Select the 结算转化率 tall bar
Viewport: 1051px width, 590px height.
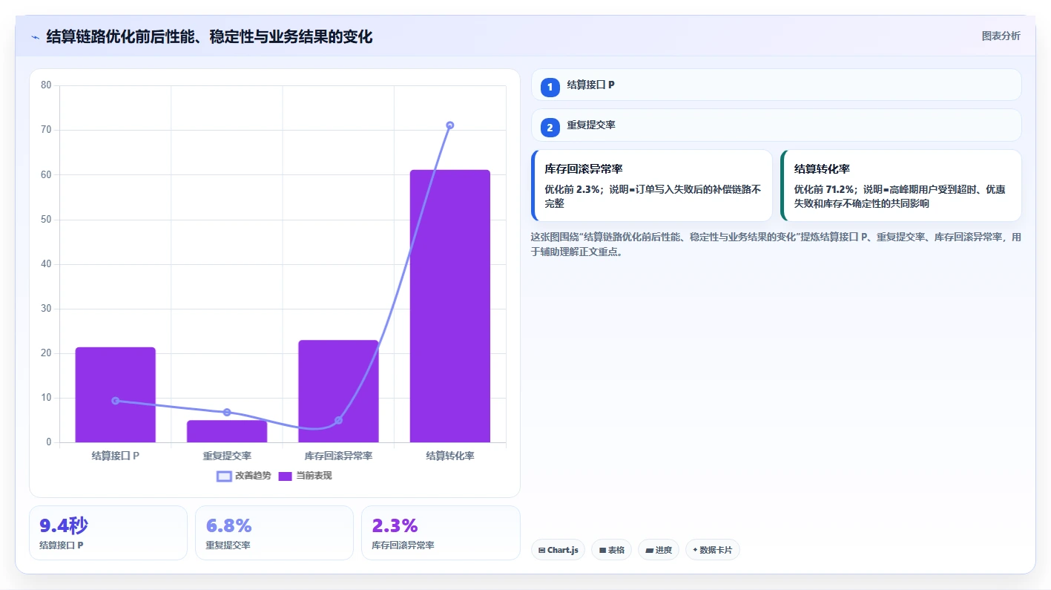pyautogui.click(x=450, y=307)
